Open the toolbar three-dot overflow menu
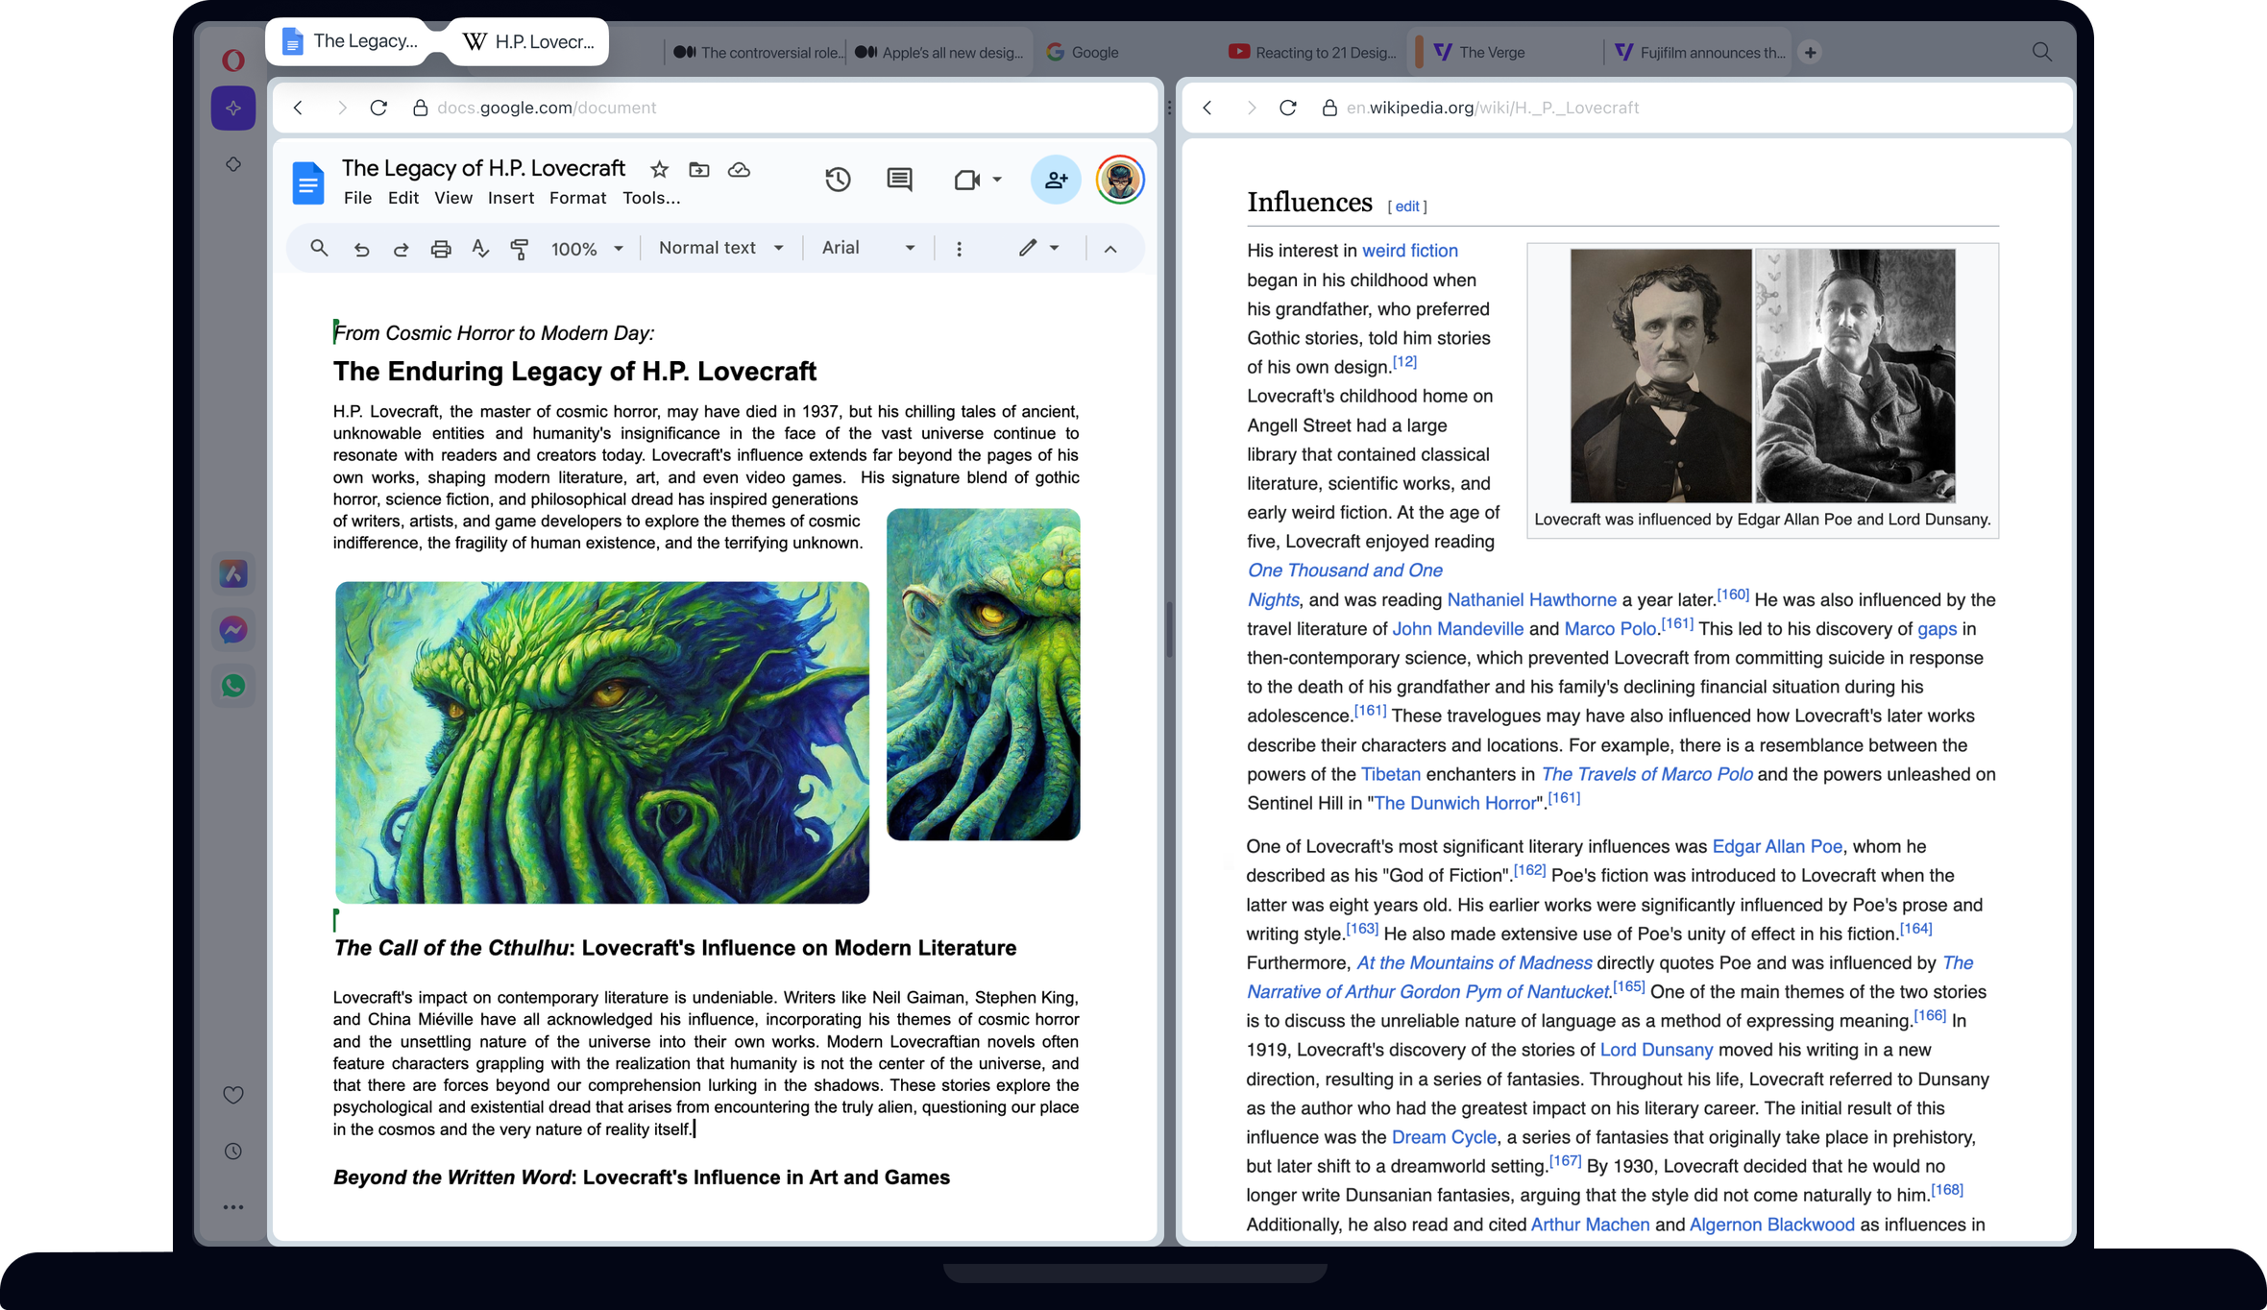This screenshot has width=2267, height=1310. pyautogui.click(x=959, y=249)
